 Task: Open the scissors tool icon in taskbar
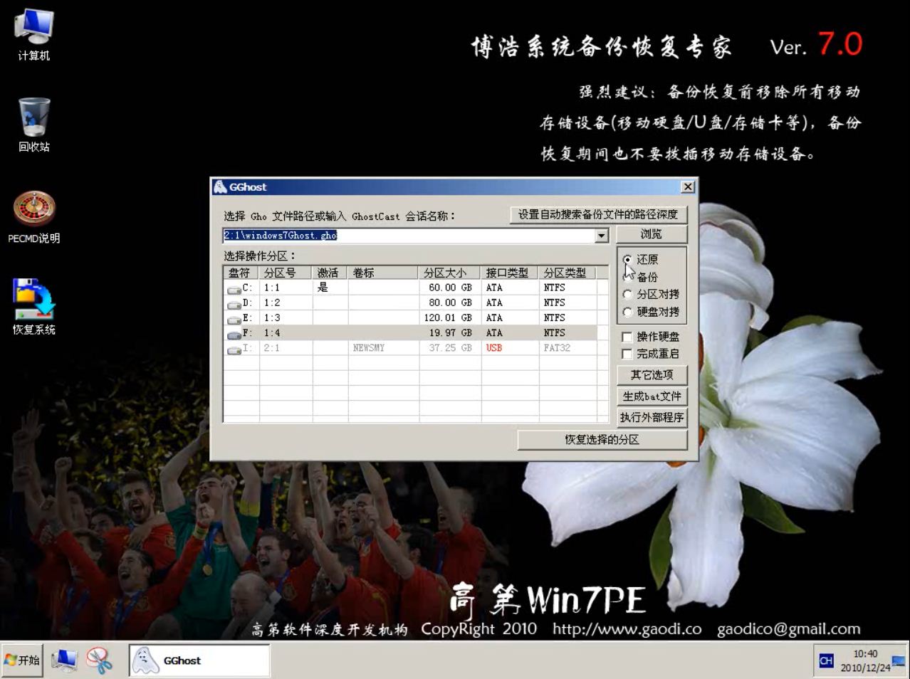(100, 660)
